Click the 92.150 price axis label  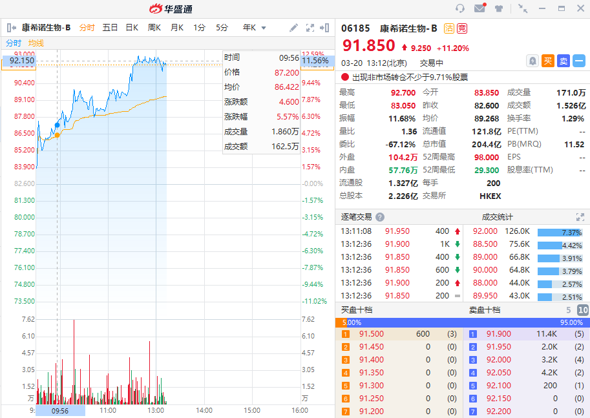[x=19, y=61]
